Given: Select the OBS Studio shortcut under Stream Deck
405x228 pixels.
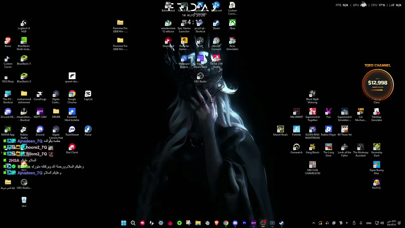Looking at the screenshot, I should click(x=200, y=78).
